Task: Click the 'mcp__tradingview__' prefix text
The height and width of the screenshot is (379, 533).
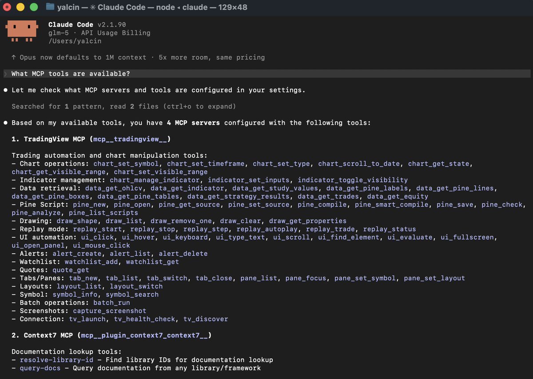Action: 130,139
